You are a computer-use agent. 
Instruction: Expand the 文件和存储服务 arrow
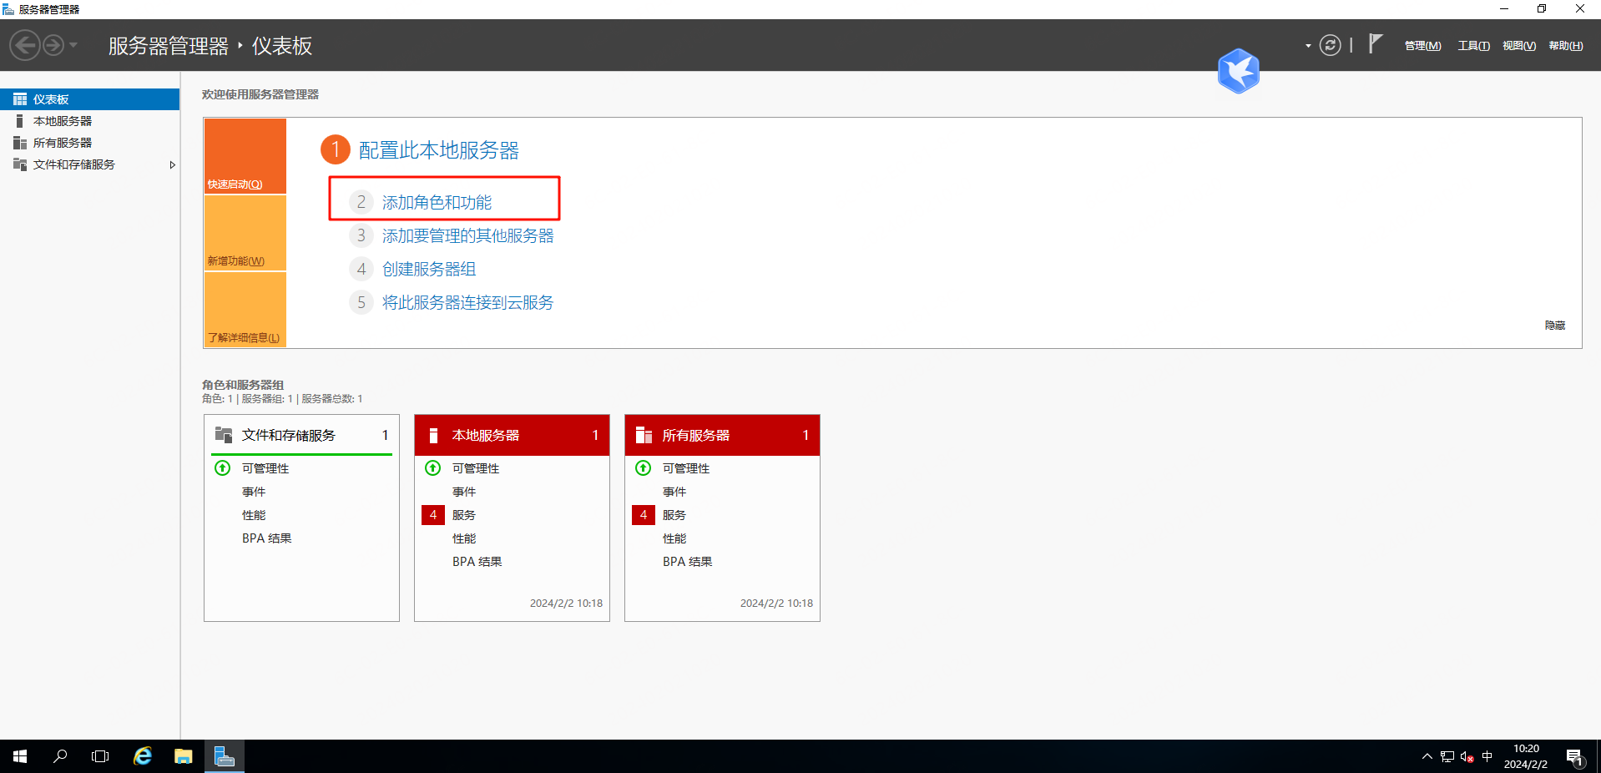pos(172,165)
